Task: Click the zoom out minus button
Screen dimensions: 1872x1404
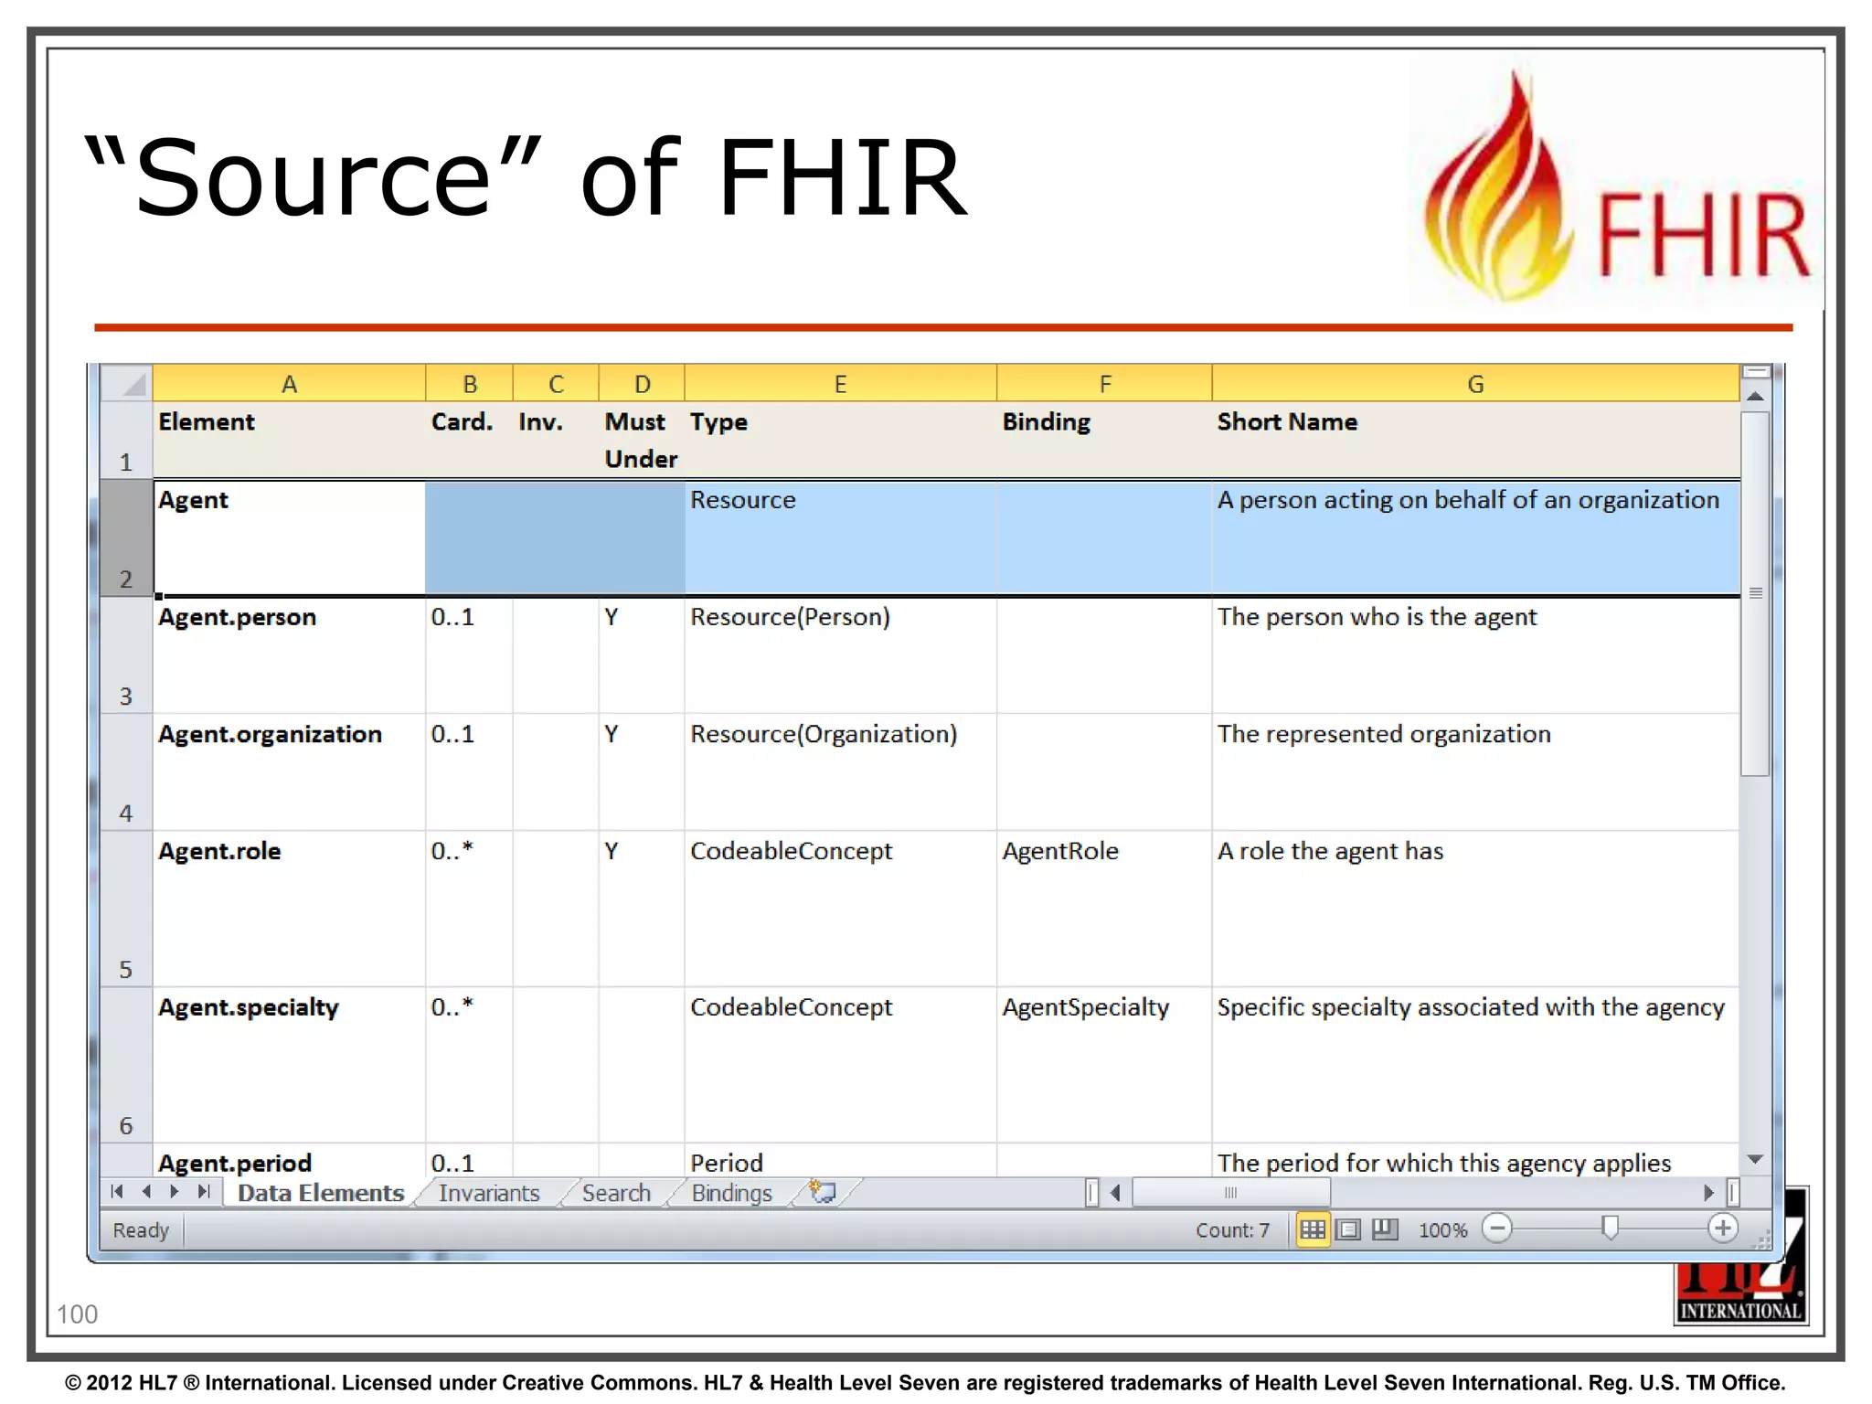Action: click(x=1497, y=1228)
